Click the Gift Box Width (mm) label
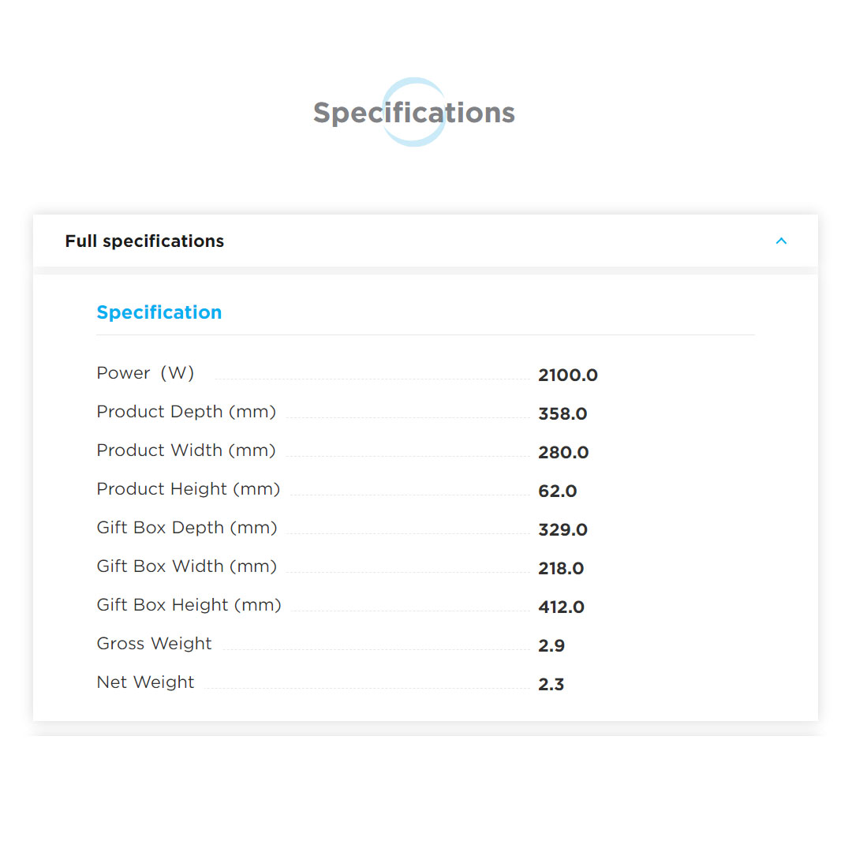 [x=187, y=566]
